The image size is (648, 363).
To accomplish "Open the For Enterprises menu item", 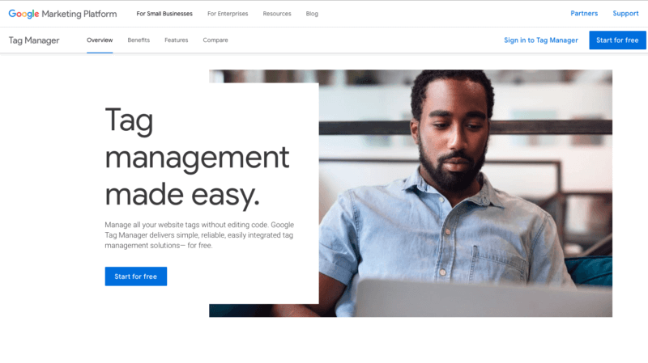I will click(228, 14).
